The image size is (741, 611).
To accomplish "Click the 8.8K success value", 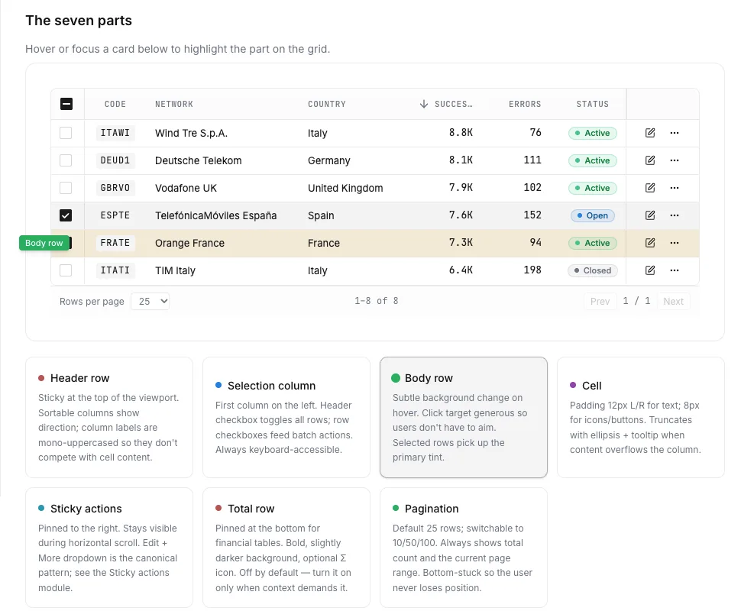I will pyautogui.click(x=461, y=132).
